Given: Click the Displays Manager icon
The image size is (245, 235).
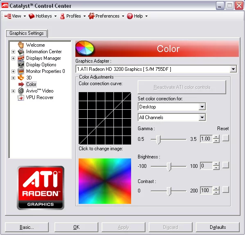Looking at the screenshot, I should [21, 58].
